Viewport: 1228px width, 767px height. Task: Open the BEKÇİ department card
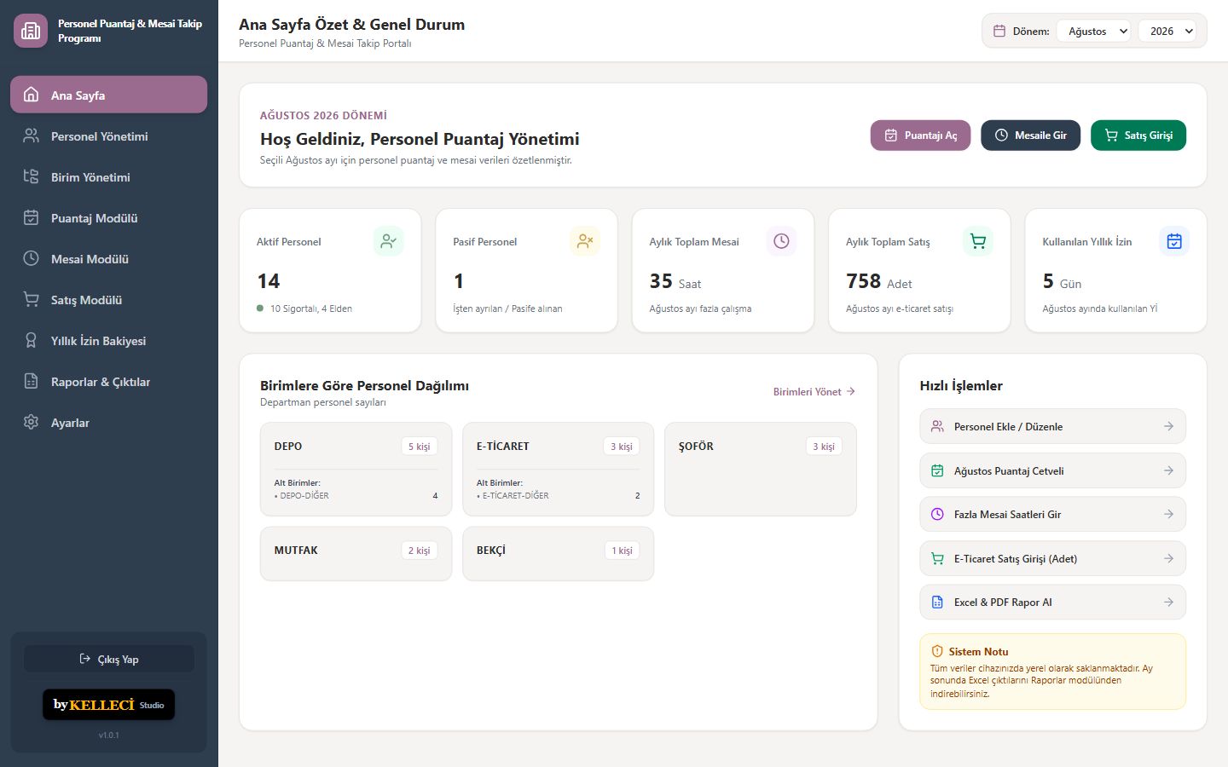(559, 554)
